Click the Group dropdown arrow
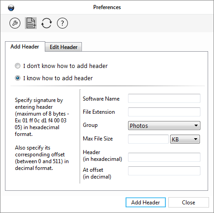This screenshot has height=213, width=214. click(196, 126)
